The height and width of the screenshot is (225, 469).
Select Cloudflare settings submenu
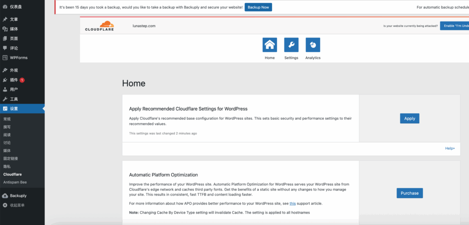click(x=12, y=174)
